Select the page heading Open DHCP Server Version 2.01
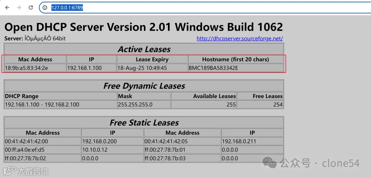This screenshot has width=371, height=178. (x=144, y=27)
